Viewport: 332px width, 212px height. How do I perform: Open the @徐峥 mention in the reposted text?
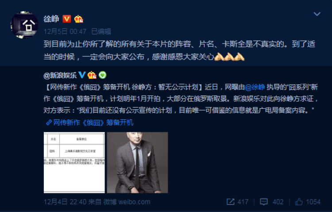(x=255, y=87)
